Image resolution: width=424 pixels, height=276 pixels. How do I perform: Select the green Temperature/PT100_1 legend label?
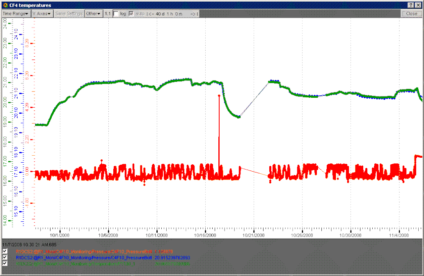point(76,264)
